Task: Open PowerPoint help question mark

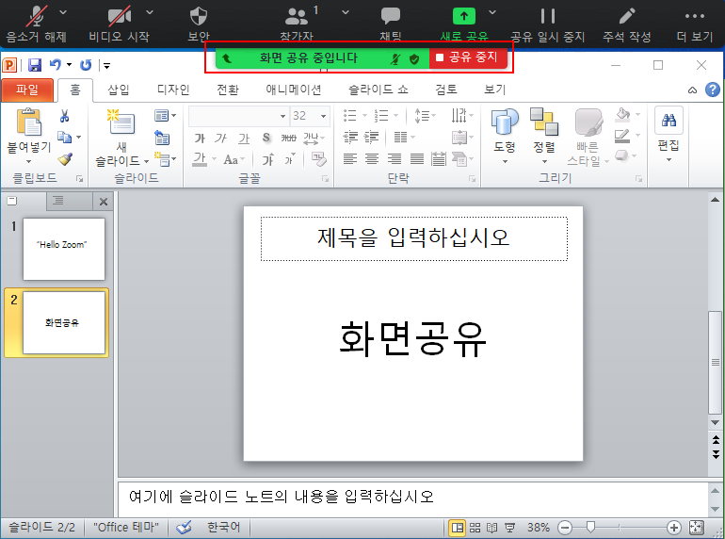Action: coord(713,90)
